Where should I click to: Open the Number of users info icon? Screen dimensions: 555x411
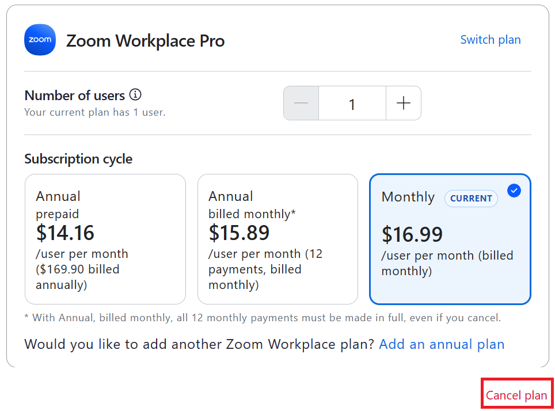point(135,95)
